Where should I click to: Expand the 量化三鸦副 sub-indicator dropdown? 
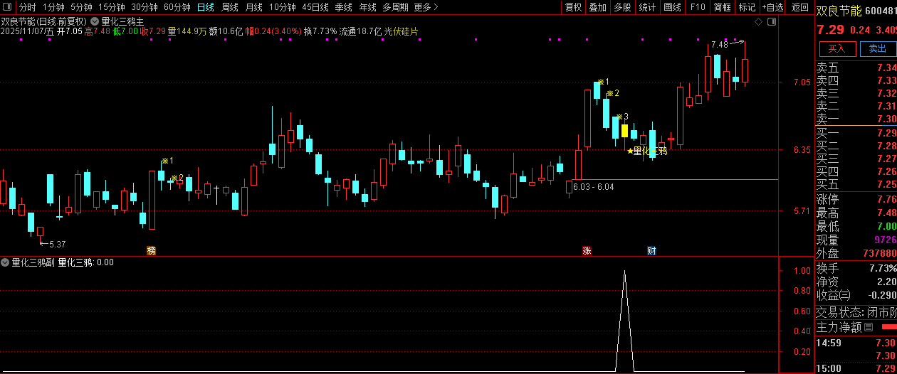pyautogui.click(x=6, y=262)
